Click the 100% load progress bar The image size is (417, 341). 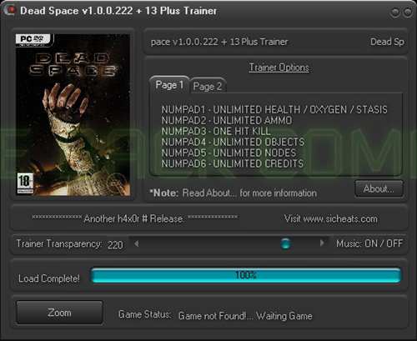[246, 275]
